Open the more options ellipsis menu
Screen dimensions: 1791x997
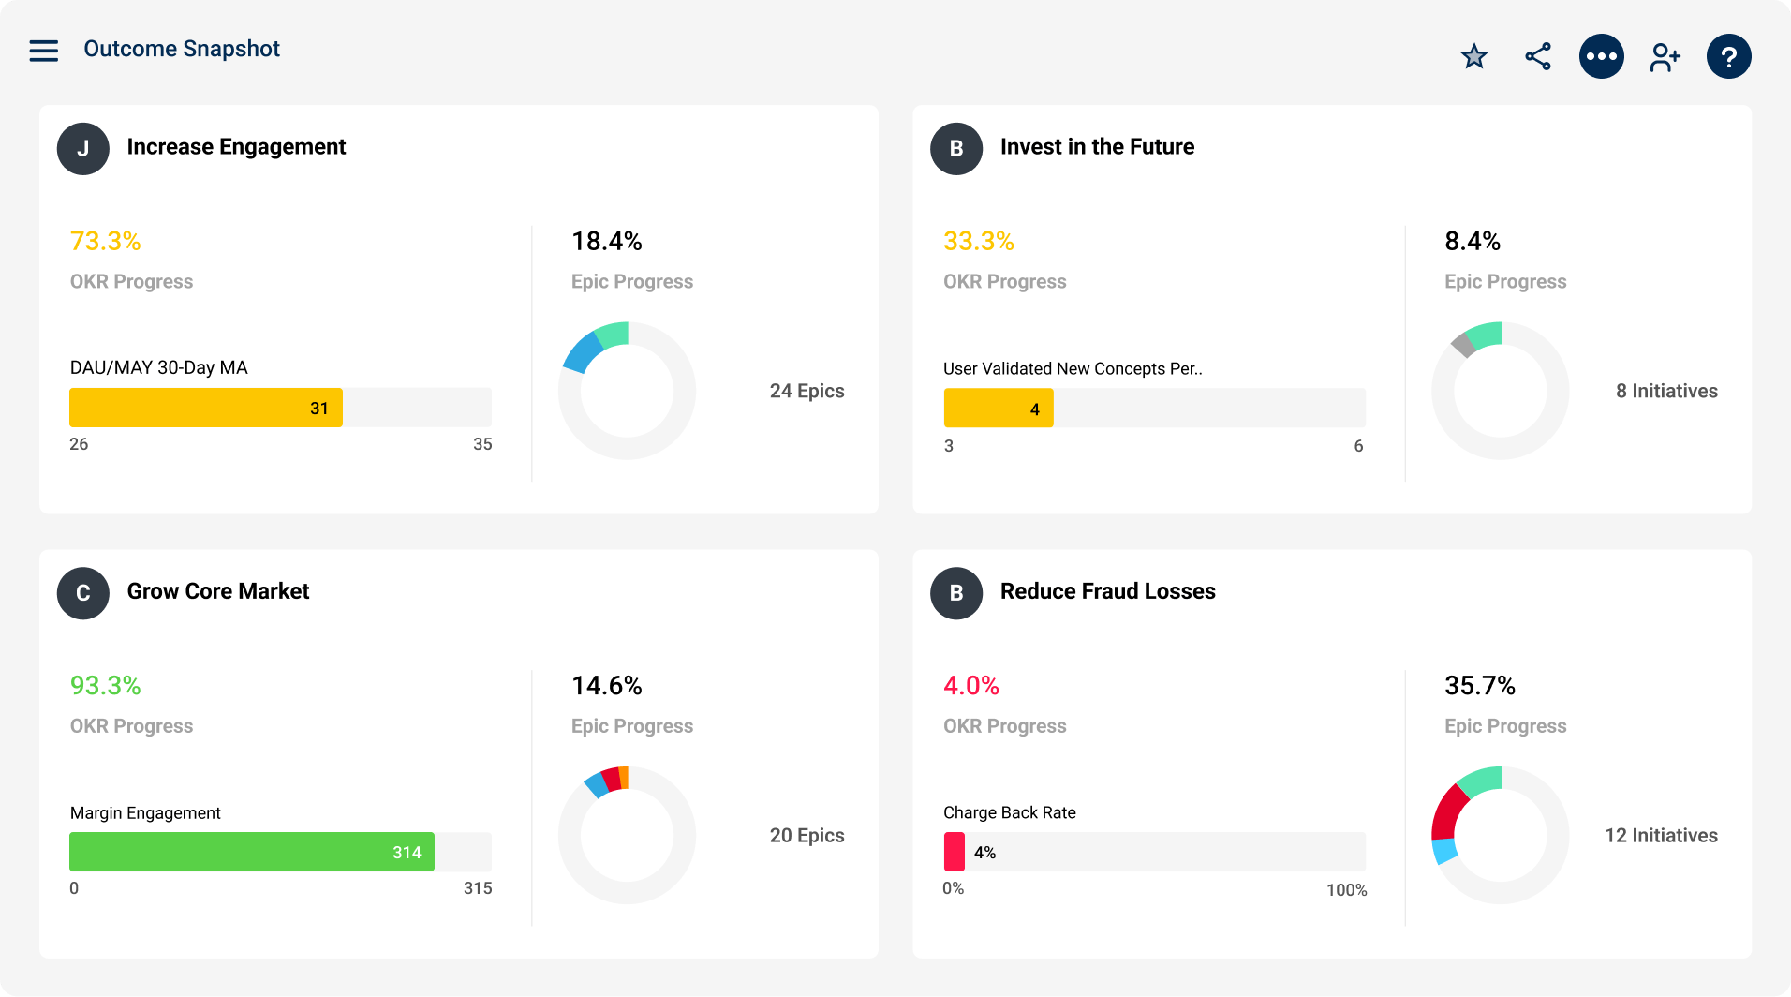(1601, 56)
